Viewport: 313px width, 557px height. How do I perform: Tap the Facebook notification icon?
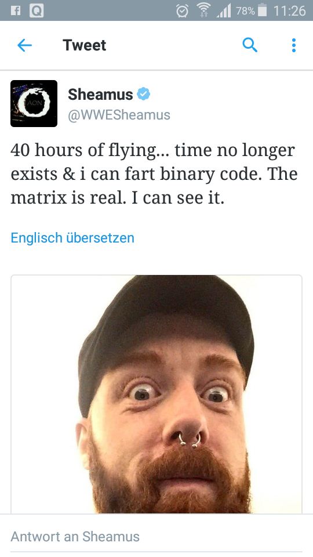click(x=15, y=10)
